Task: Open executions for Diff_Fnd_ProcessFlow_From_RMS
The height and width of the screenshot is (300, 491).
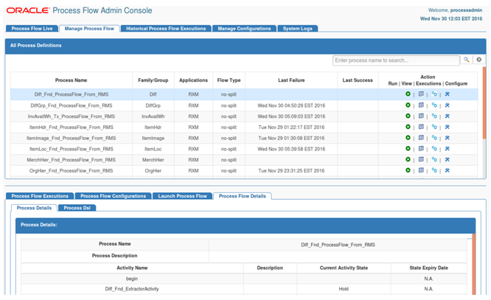Action: 434,94
